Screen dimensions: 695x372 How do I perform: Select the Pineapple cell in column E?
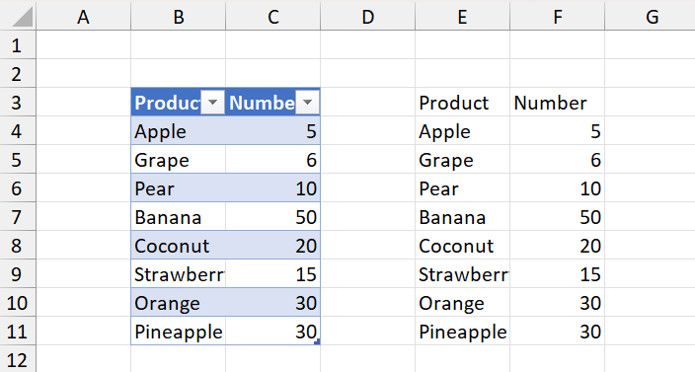coord(463,332)
